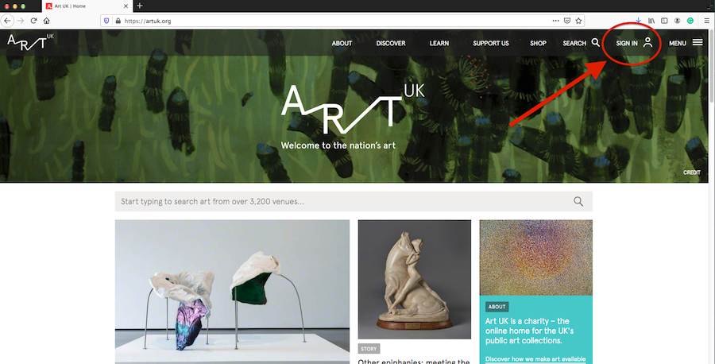Bookmark this page with the star icon
The image size is (715, 364).
(x=578, y=21)
